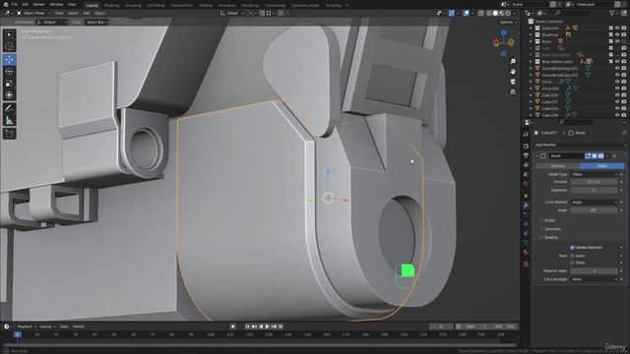Click the Angle value field
Screen dimensions: 630x354
[x=595, y=210]
